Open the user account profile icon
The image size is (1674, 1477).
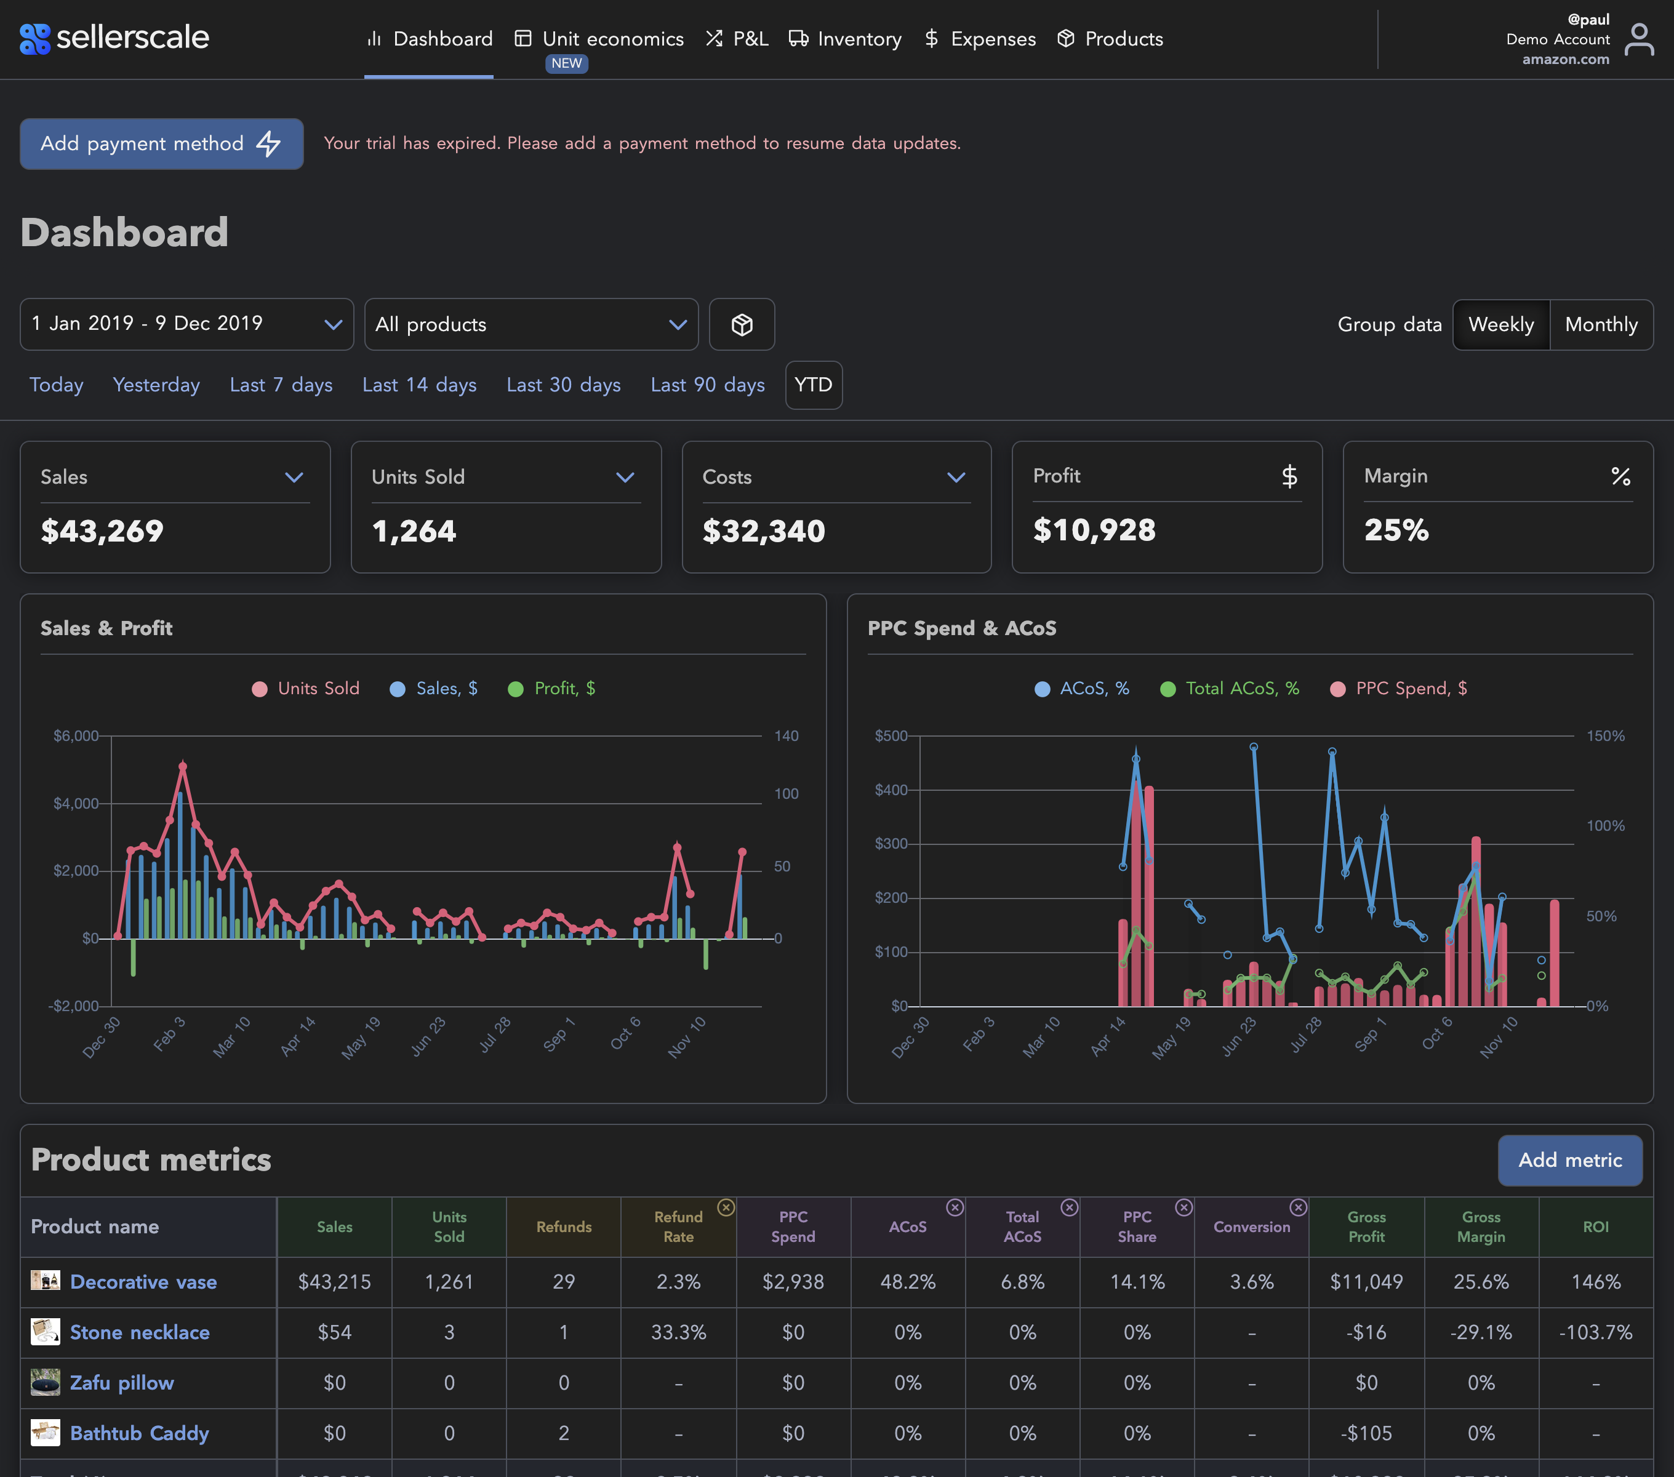pos(1639,39)
